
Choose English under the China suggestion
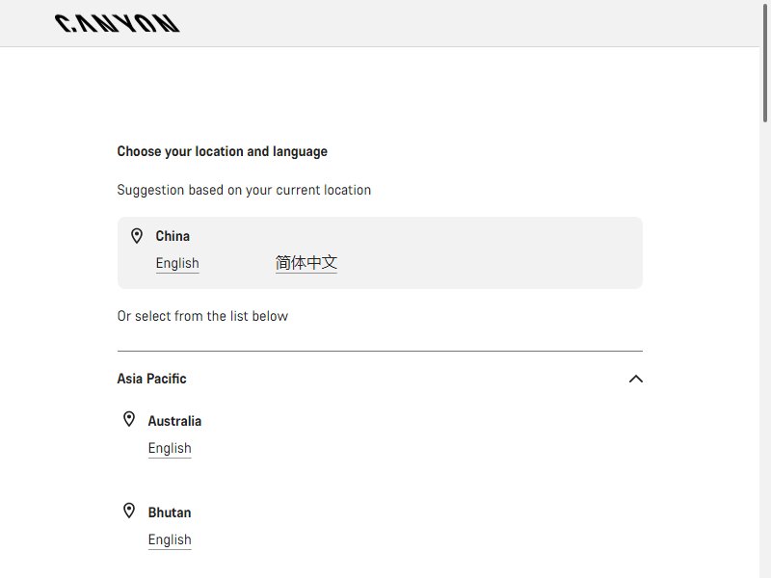coord(177,263)
